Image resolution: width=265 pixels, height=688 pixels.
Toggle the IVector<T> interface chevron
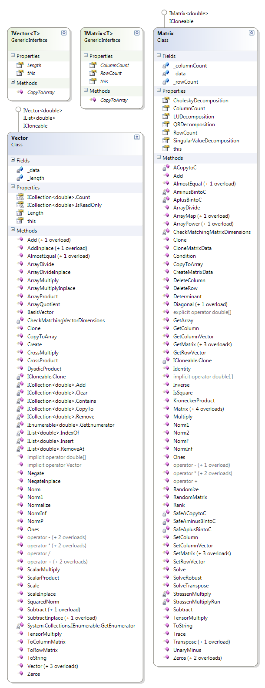[x=64, y=33]
